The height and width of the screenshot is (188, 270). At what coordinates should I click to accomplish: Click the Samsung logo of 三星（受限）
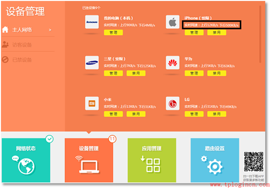pos(92,63)
